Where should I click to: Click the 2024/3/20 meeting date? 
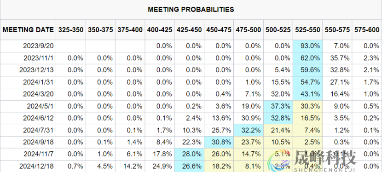coord(39,94)
